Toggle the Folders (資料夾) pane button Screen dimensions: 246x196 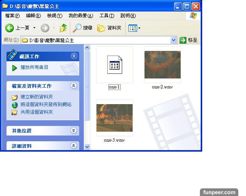pyautogui.click(x=109, y=28)
